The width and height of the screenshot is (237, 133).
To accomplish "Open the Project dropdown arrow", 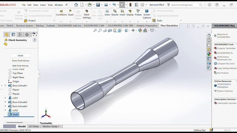I will coord(54,21).
